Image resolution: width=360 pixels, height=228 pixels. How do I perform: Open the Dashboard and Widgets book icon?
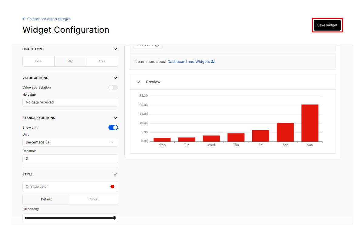[213, 61]
